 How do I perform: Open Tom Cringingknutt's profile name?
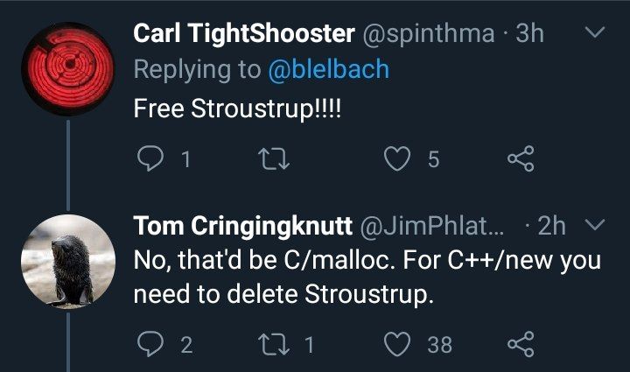241,226
